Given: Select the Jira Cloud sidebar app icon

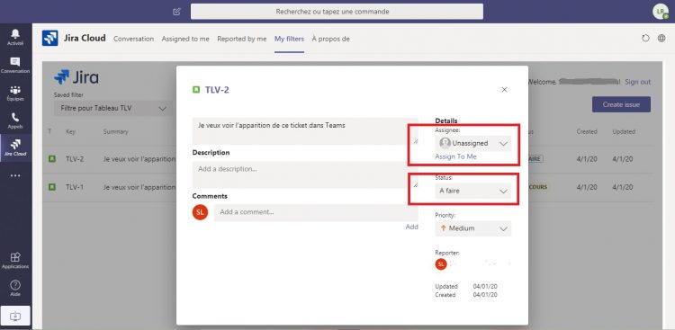Looking at the screenshot, I should (x=15, y=144).
